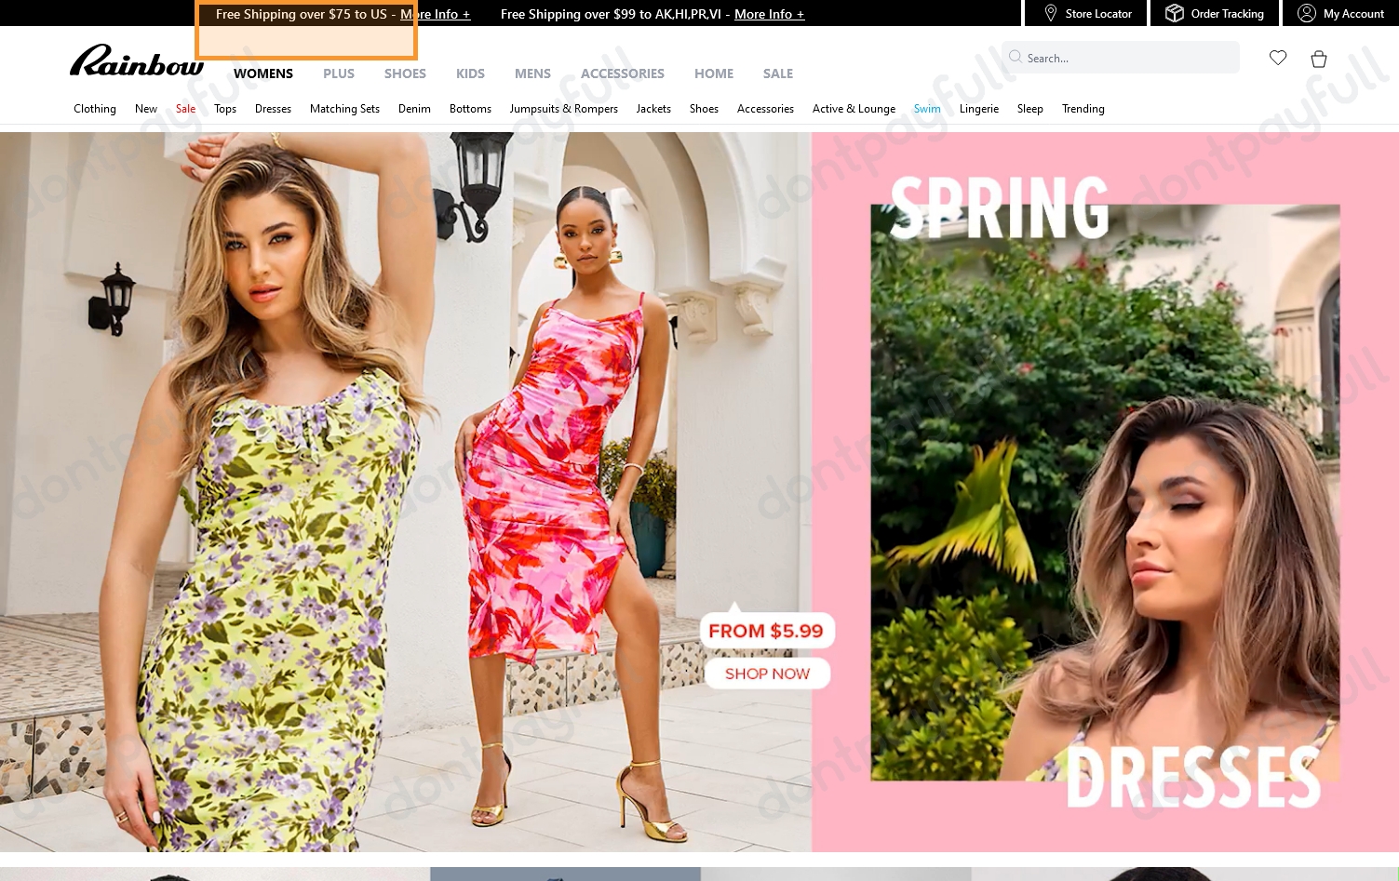The image size is (1399, 881).
Task: Open Order Tracking link
Action: pyautogui.click(x=1227, y=14)
